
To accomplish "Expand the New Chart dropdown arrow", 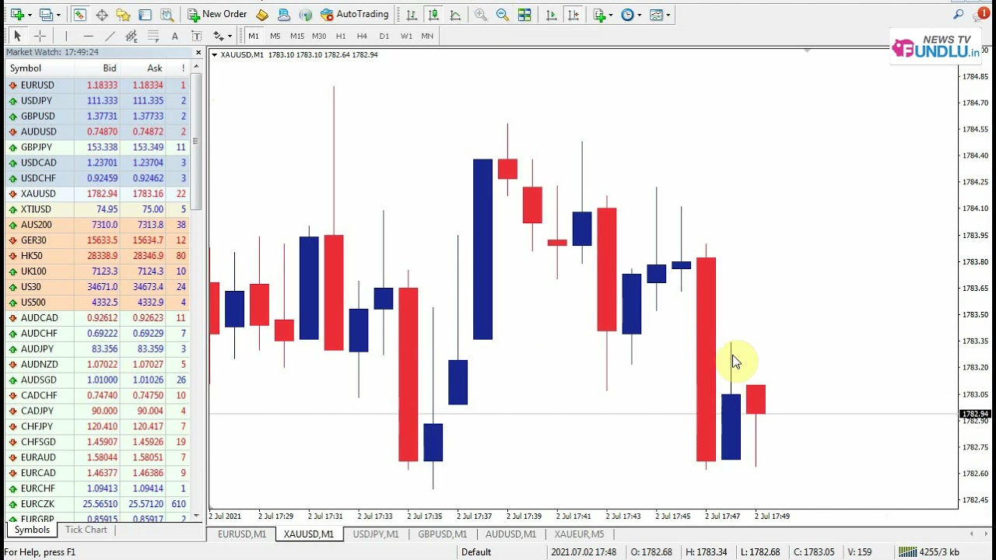I will pos(30,14).
